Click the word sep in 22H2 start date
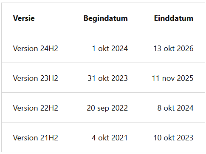206x154 pixels. [x=103, y=108]
